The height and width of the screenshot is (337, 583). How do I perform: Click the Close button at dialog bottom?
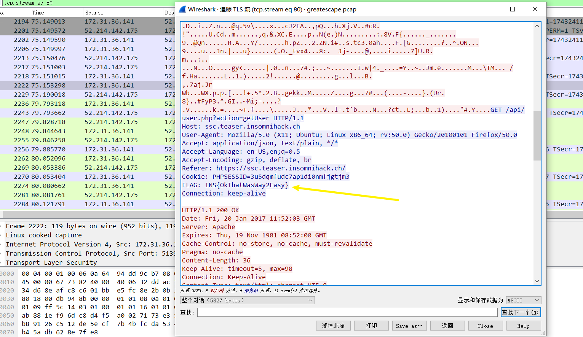pyautogui.click(x=486, y=326)
